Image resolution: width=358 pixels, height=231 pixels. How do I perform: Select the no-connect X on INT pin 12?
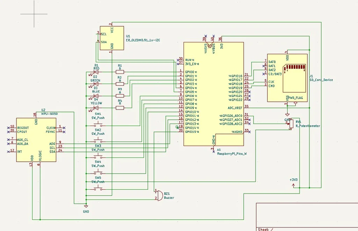pos(8,152)
